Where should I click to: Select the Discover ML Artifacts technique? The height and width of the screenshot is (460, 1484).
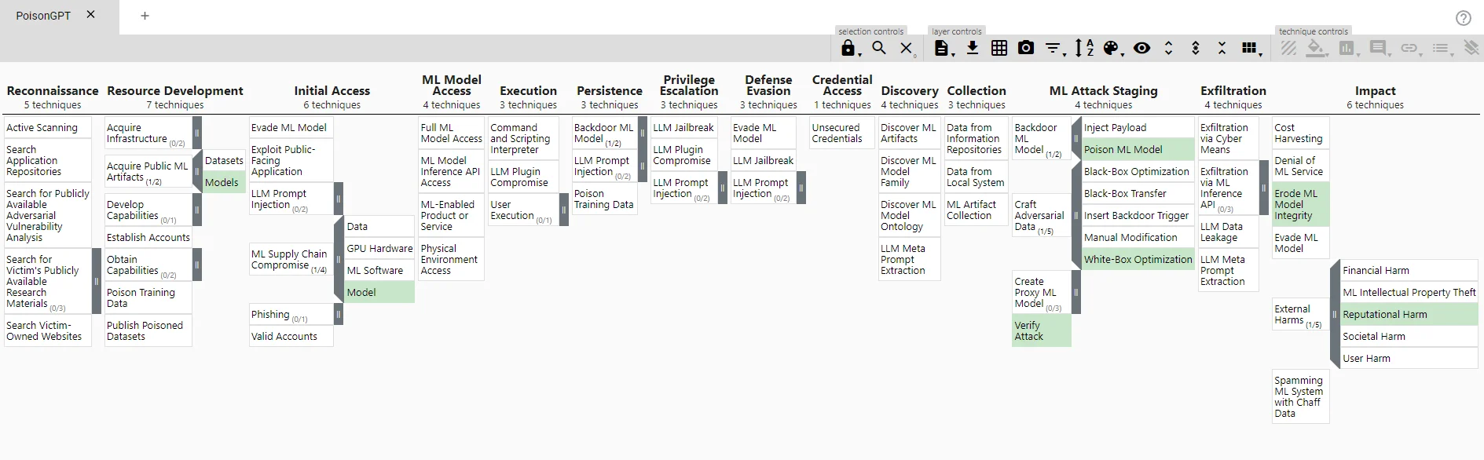pos(910,133)
